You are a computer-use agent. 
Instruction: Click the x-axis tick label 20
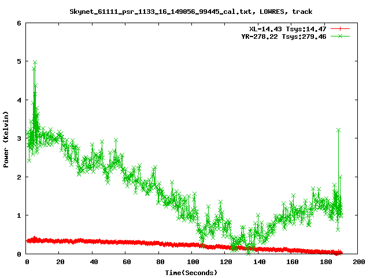(60, 262)
